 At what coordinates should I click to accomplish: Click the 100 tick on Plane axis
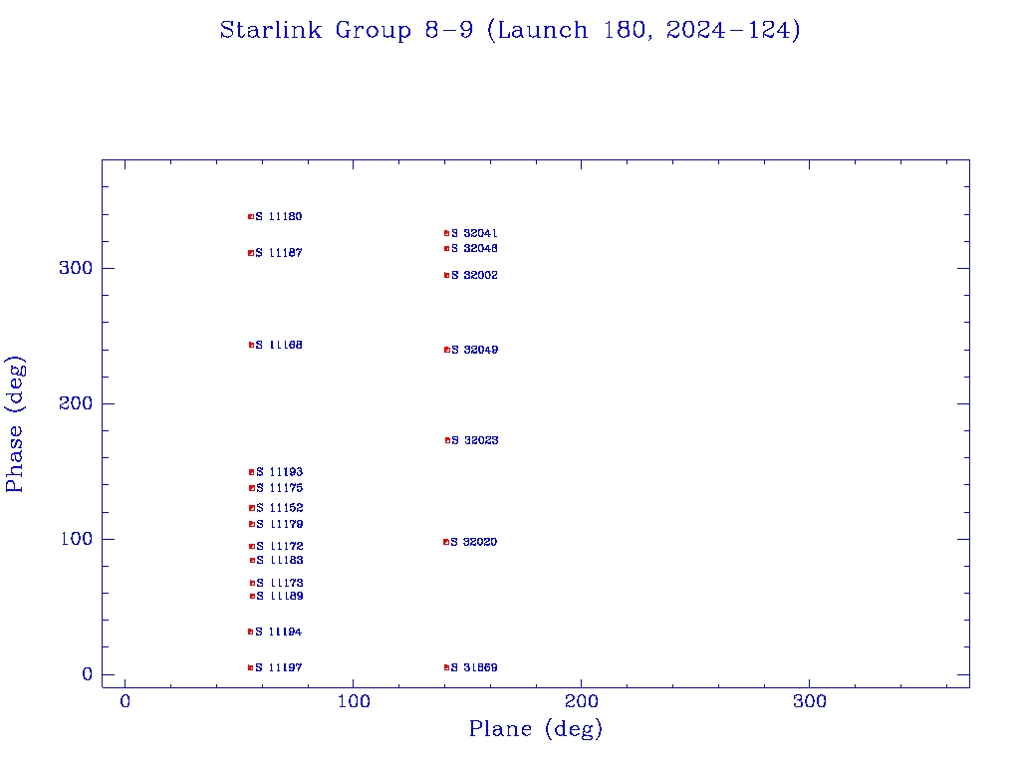[x=354, y=701]
